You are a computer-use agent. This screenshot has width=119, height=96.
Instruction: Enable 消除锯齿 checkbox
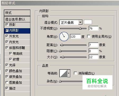75,73
